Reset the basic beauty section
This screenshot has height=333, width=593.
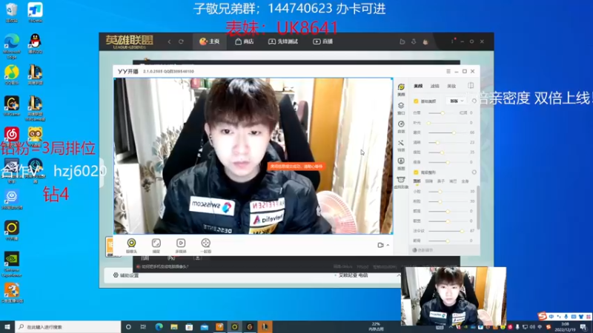click(x=474, y=101)
